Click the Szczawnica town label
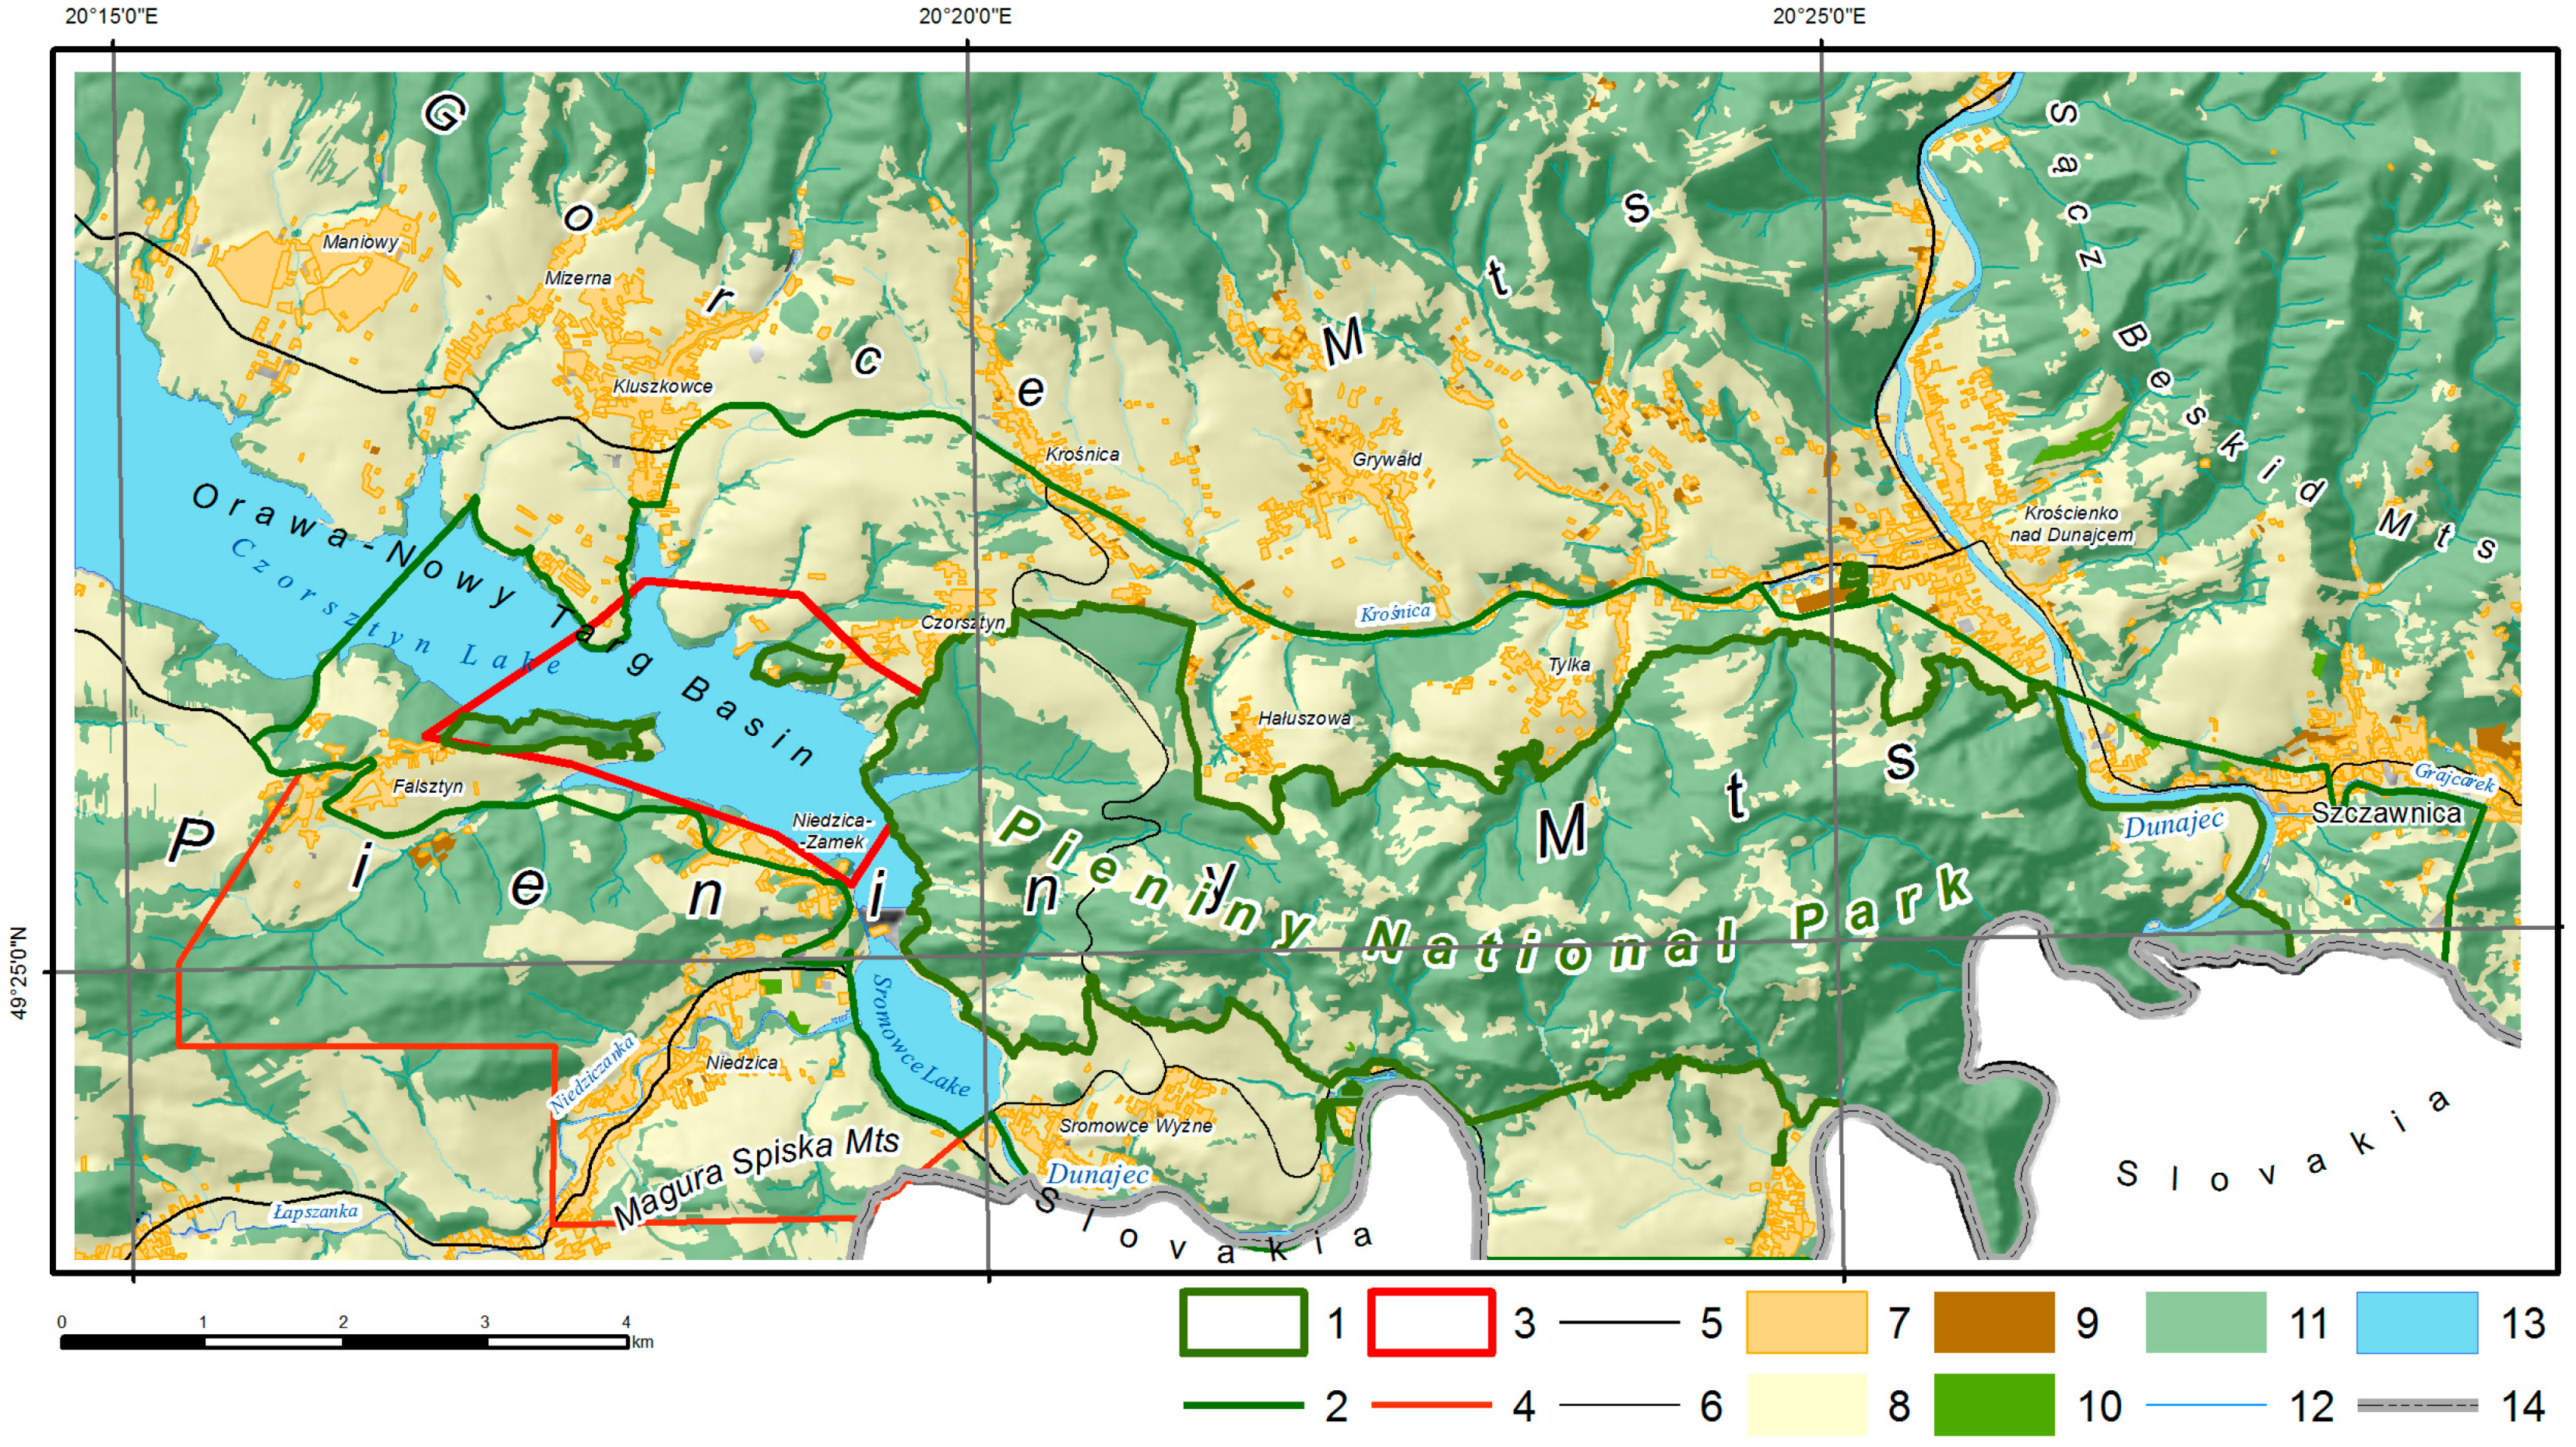Screen dimensions: 2576x1447 coord(2386,813)
